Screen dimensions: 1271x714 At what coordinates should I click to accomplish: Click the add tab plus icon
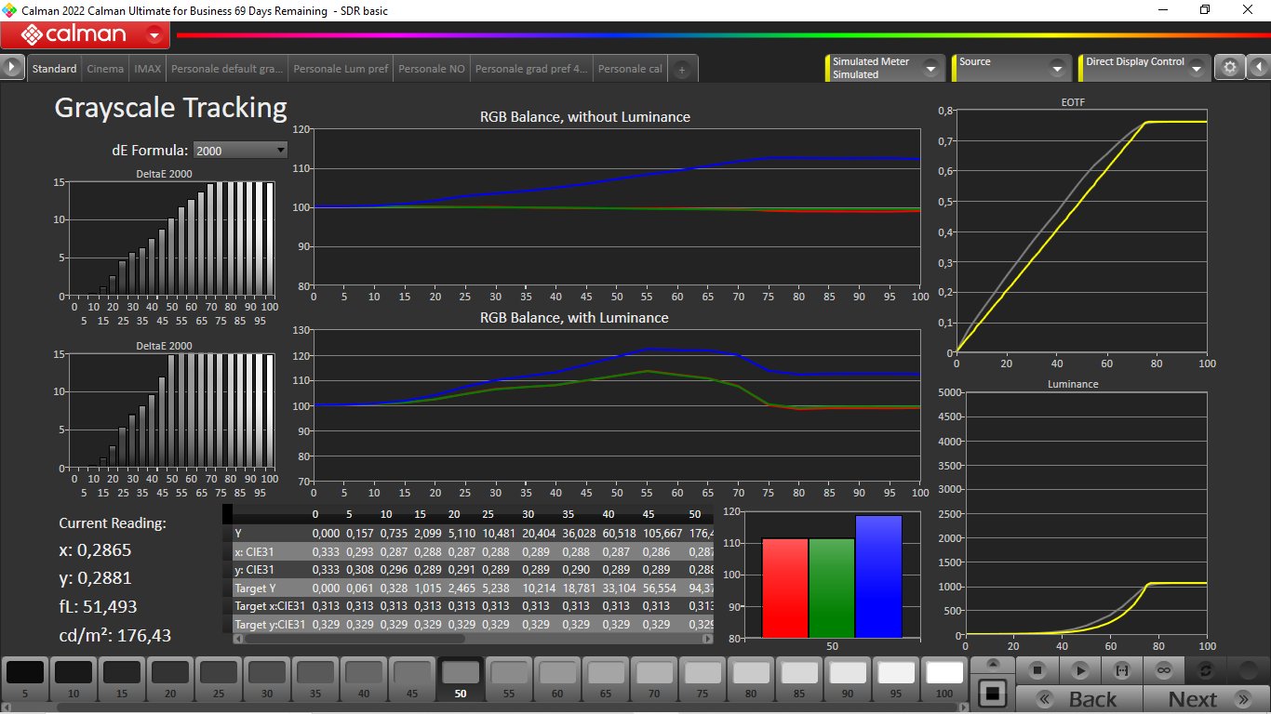[x=682, y=70]
